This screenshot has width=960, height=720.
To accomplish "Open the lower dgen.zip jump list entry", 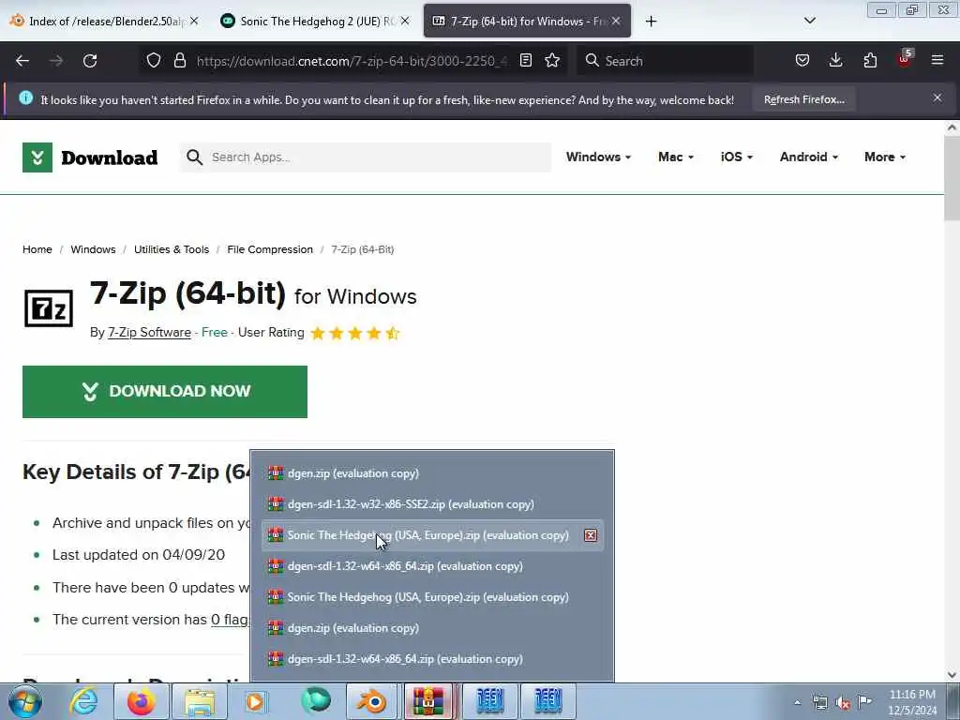I will (432, 627).
